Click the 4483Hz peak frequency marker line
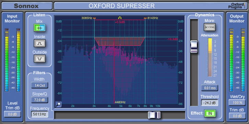This screenshot has width=249, height=124. pos(114,71)
